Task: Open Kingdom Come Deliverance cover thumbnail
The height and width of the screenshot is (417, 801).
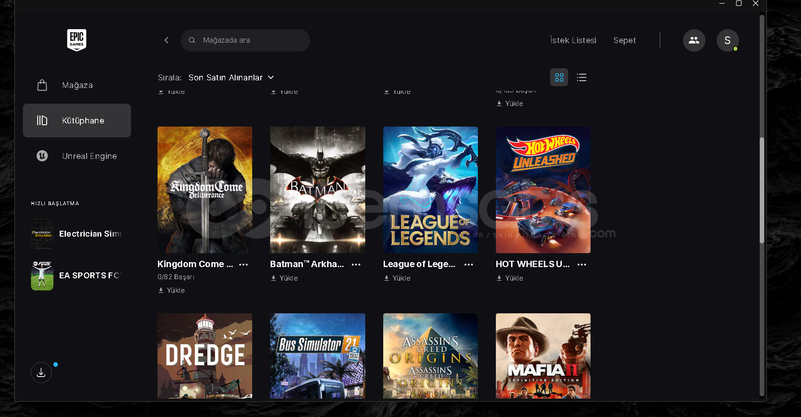Action: click(x=205, y=190)
